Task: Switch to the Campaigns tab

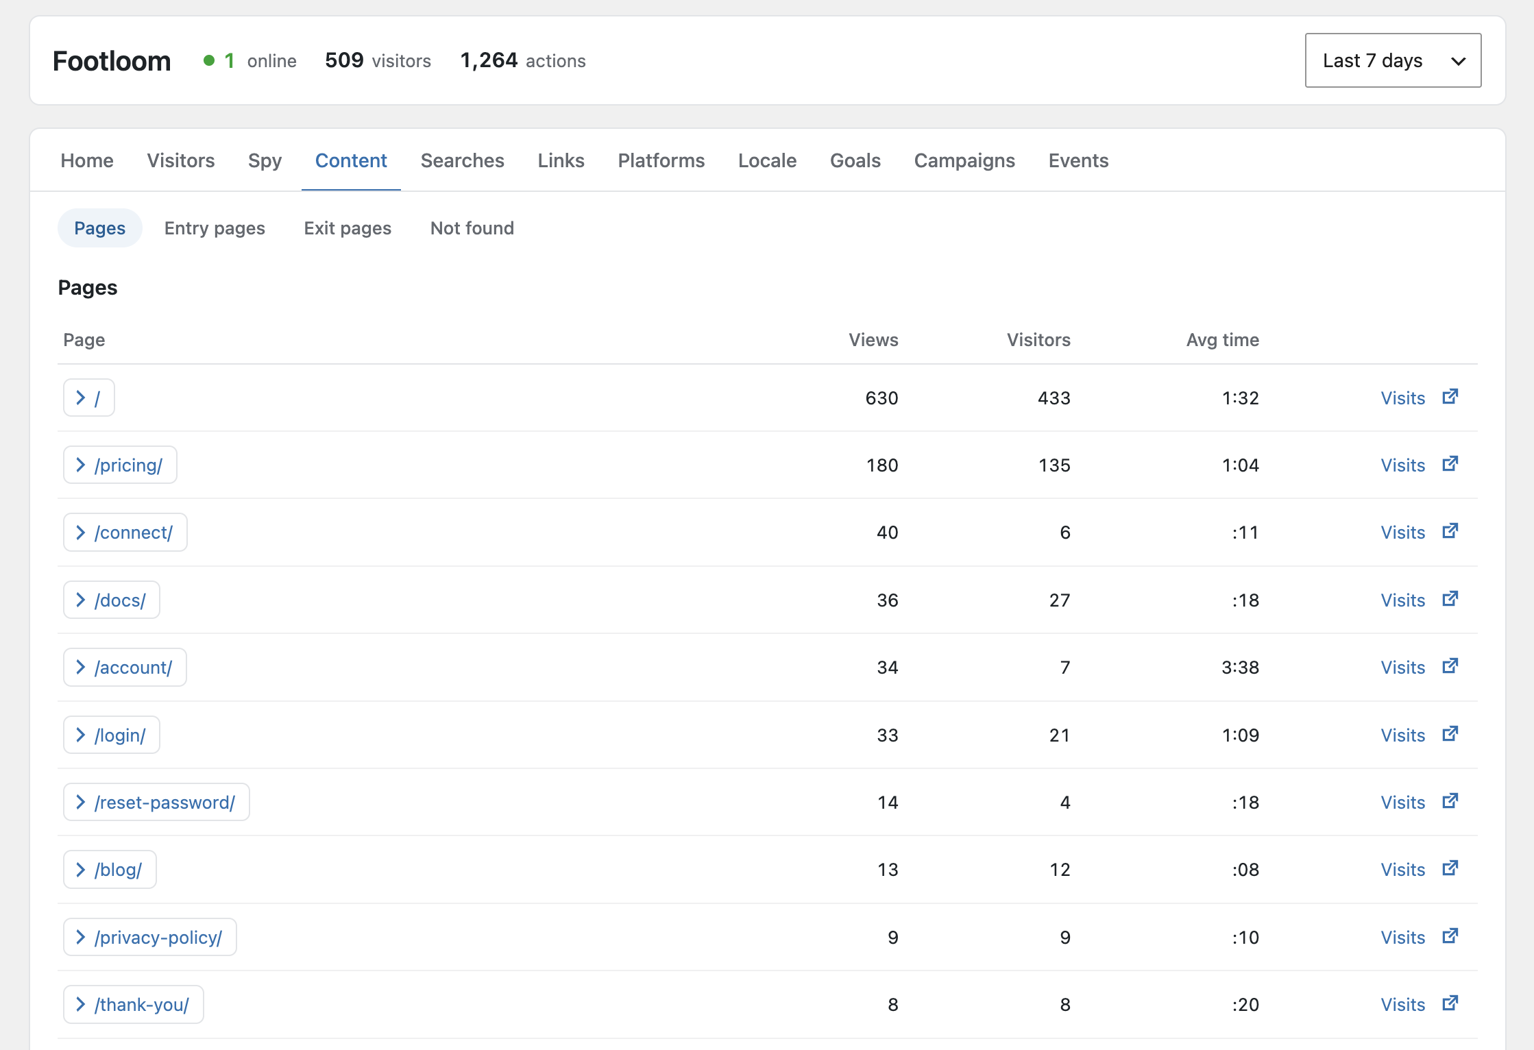Action: pyautogui.click(x=964, y=160)
